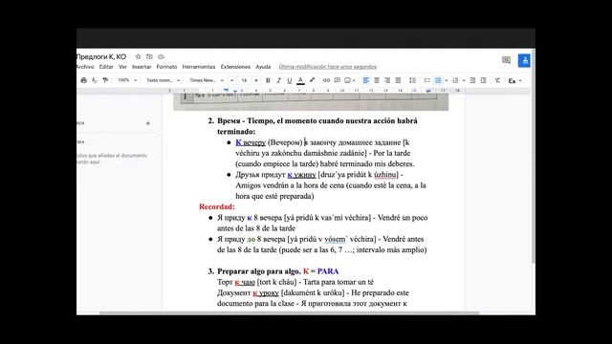612x344 pixels.
Task: Open the Herramientas menu
Action: click(199, 67)
